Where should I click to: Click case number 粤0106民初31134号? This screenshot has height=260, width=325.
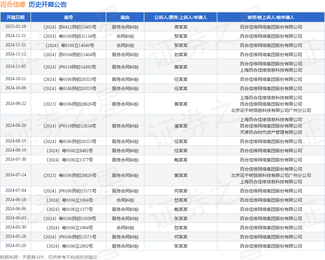pos(70,36)
